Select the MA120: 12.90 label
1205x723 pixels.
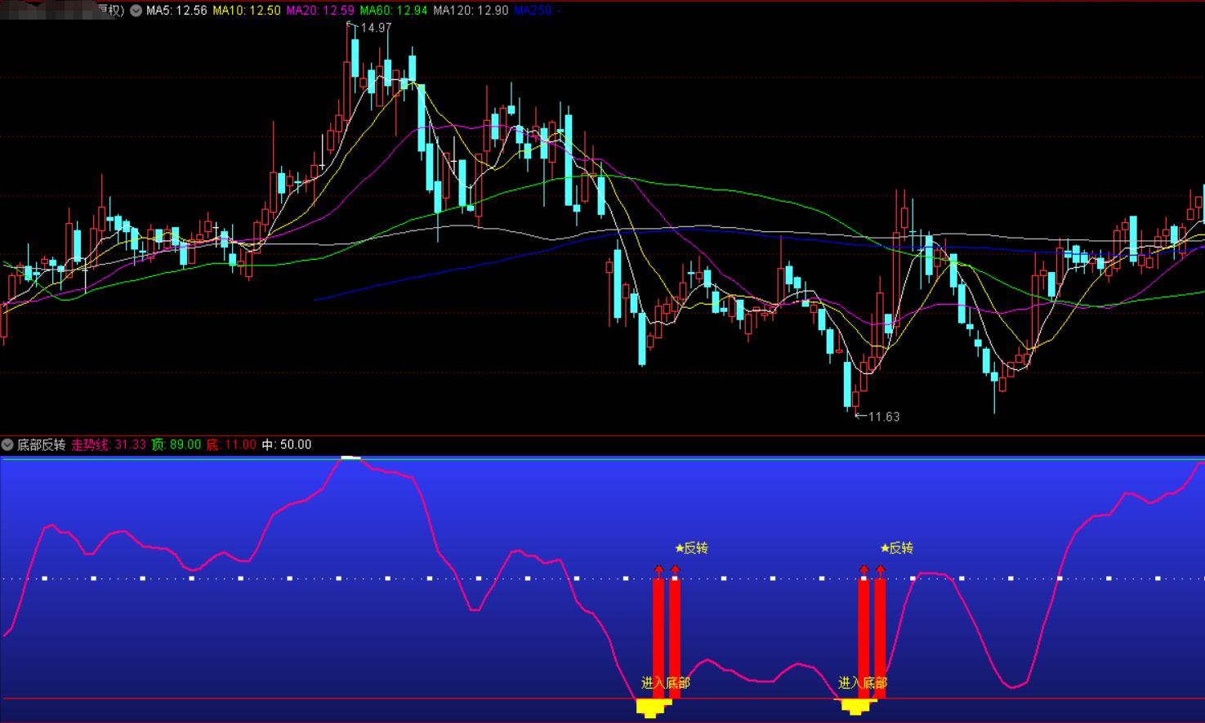coord(471,11)
